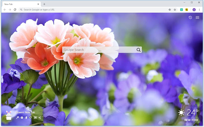
Task: Select the New Tab browser tab
Action: pos(21,4)
